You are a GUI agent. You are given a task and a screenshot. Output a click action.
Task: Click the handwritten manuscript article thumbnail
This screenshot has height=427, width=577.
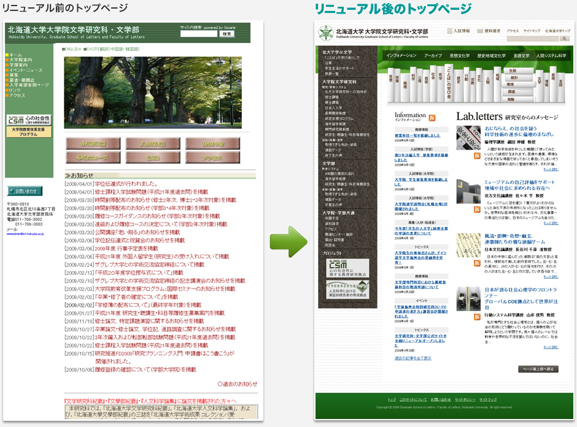click(469, 244)
